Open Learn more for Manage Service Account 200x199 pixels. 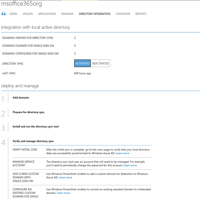(x=130, y=165)
